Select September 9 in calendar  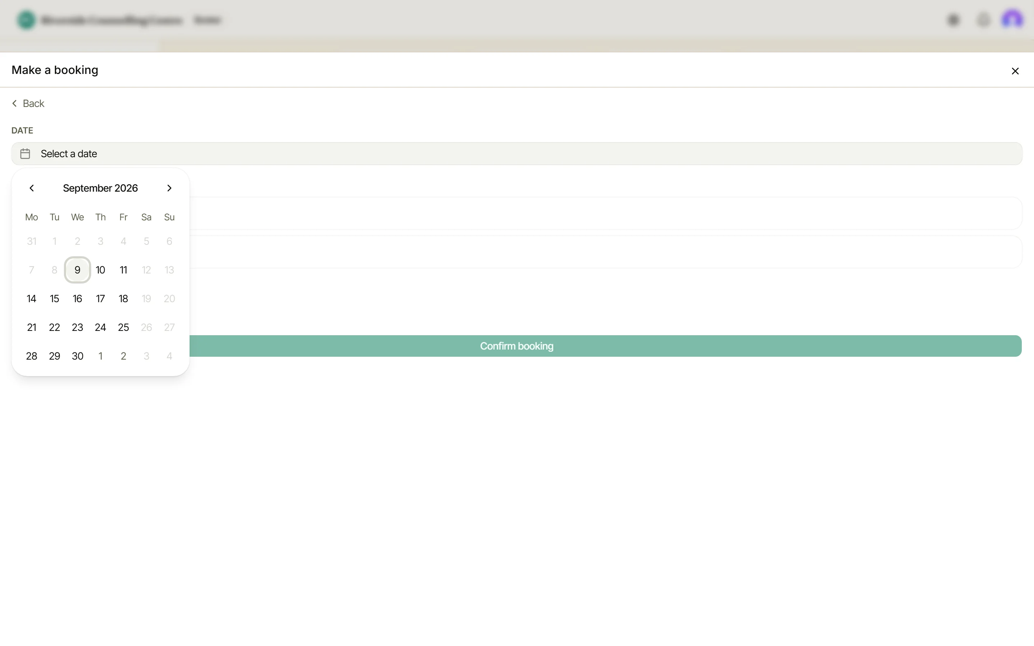click(x=77, y=270)
